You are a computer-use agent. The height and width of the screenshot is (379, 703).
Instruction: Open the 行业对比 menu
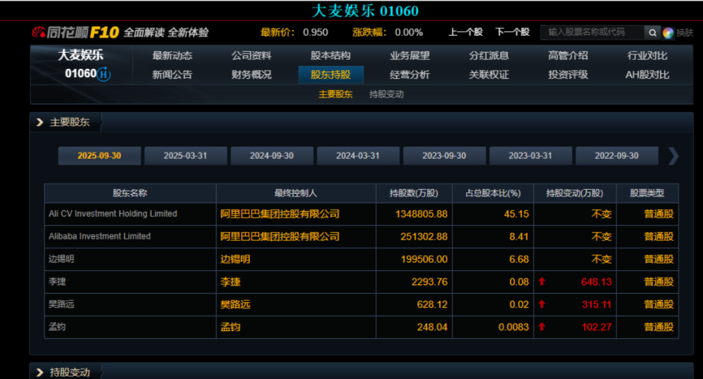click(x=648, y=55)
